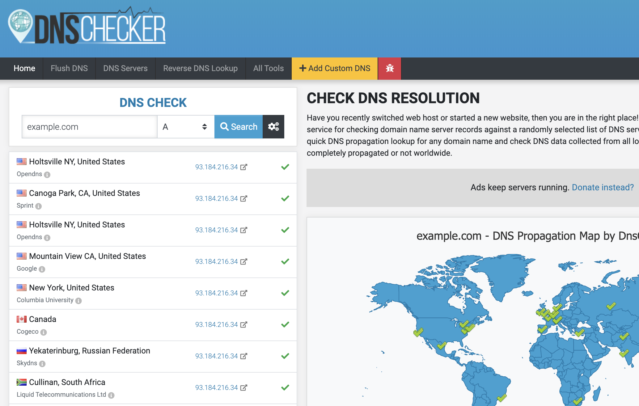Open All Tools menu item
The width and height of the screenshot is (639, 406).
[269, 68]
